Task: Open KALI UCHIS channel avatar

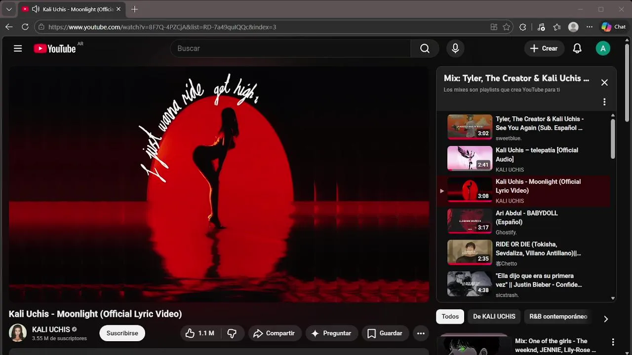Action: click(18, 333)
